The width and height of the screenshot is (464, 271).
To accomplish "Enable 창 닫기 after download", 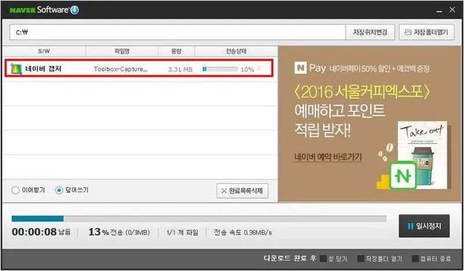I will (x=323, y=259).
